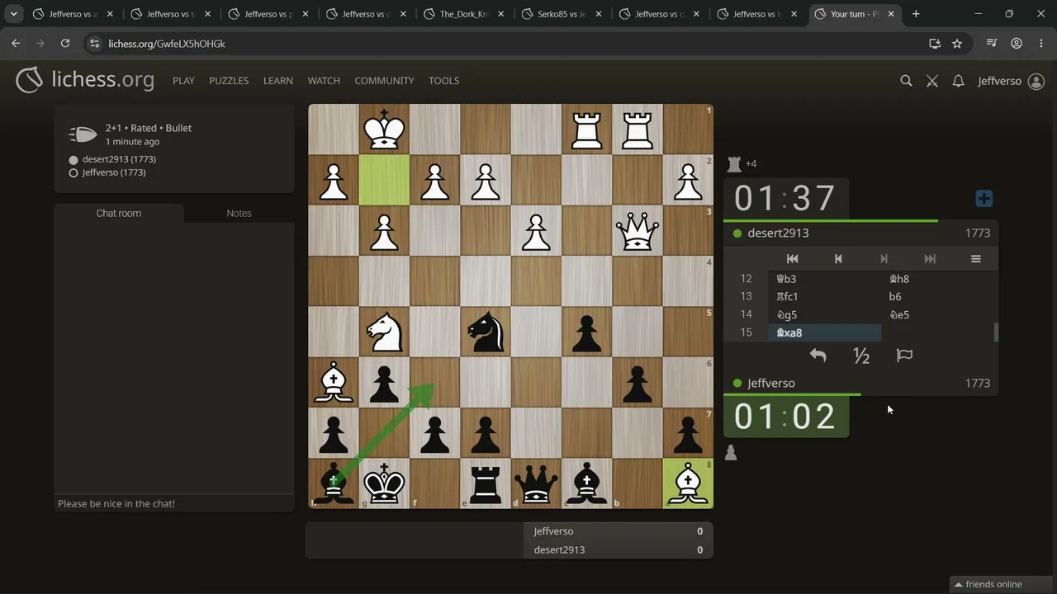
Task: Select the black rook on the board
Action: coord(486,483)
